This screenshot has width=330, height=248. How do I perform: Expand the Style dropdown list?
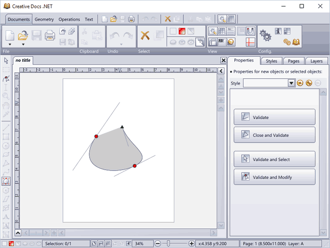(291, 83)
